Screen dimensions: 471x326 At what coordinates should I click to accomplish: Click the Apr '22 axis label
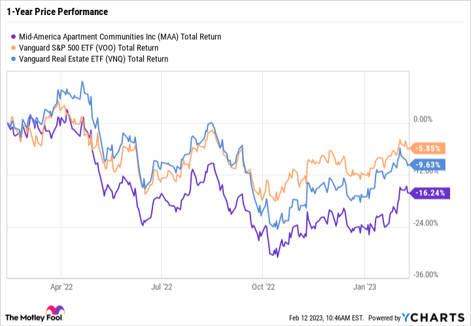[x=61, y=285]
